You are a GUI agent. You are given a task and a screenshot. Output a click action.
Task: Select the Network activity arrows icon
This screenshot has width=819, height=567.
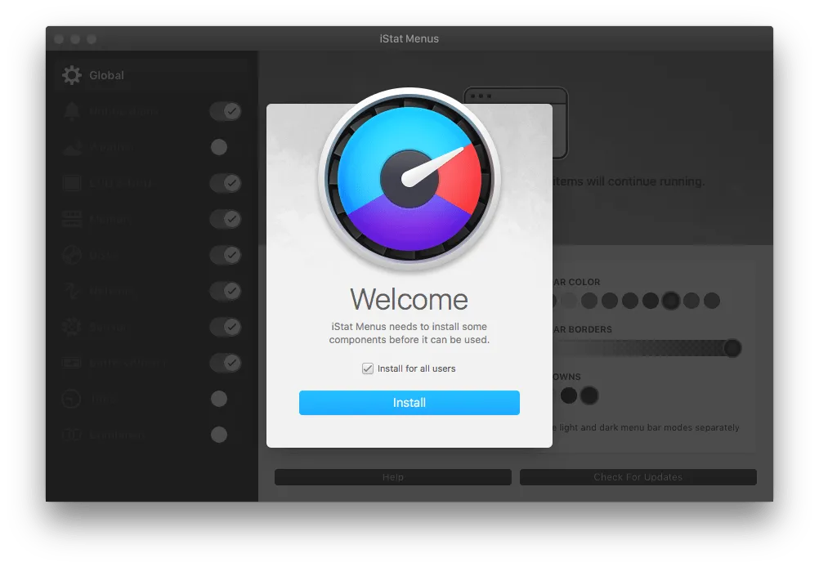(x=72, y=291)
